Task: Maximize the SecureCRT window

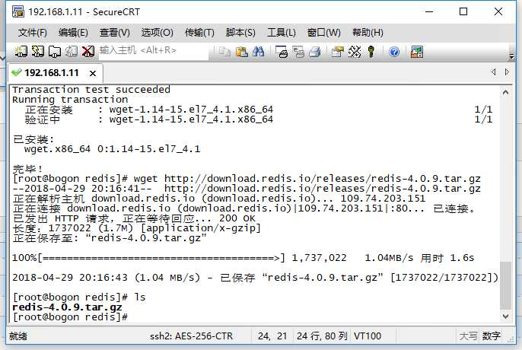Action: (x=463, y=11)
